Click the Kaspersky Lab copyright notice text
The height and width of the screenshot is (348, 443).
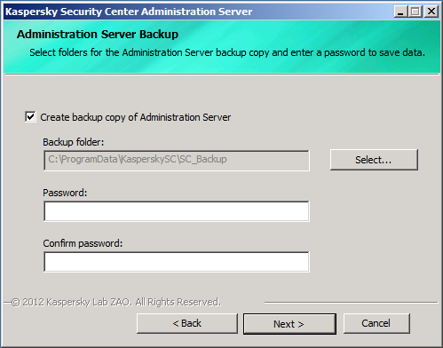116,302
